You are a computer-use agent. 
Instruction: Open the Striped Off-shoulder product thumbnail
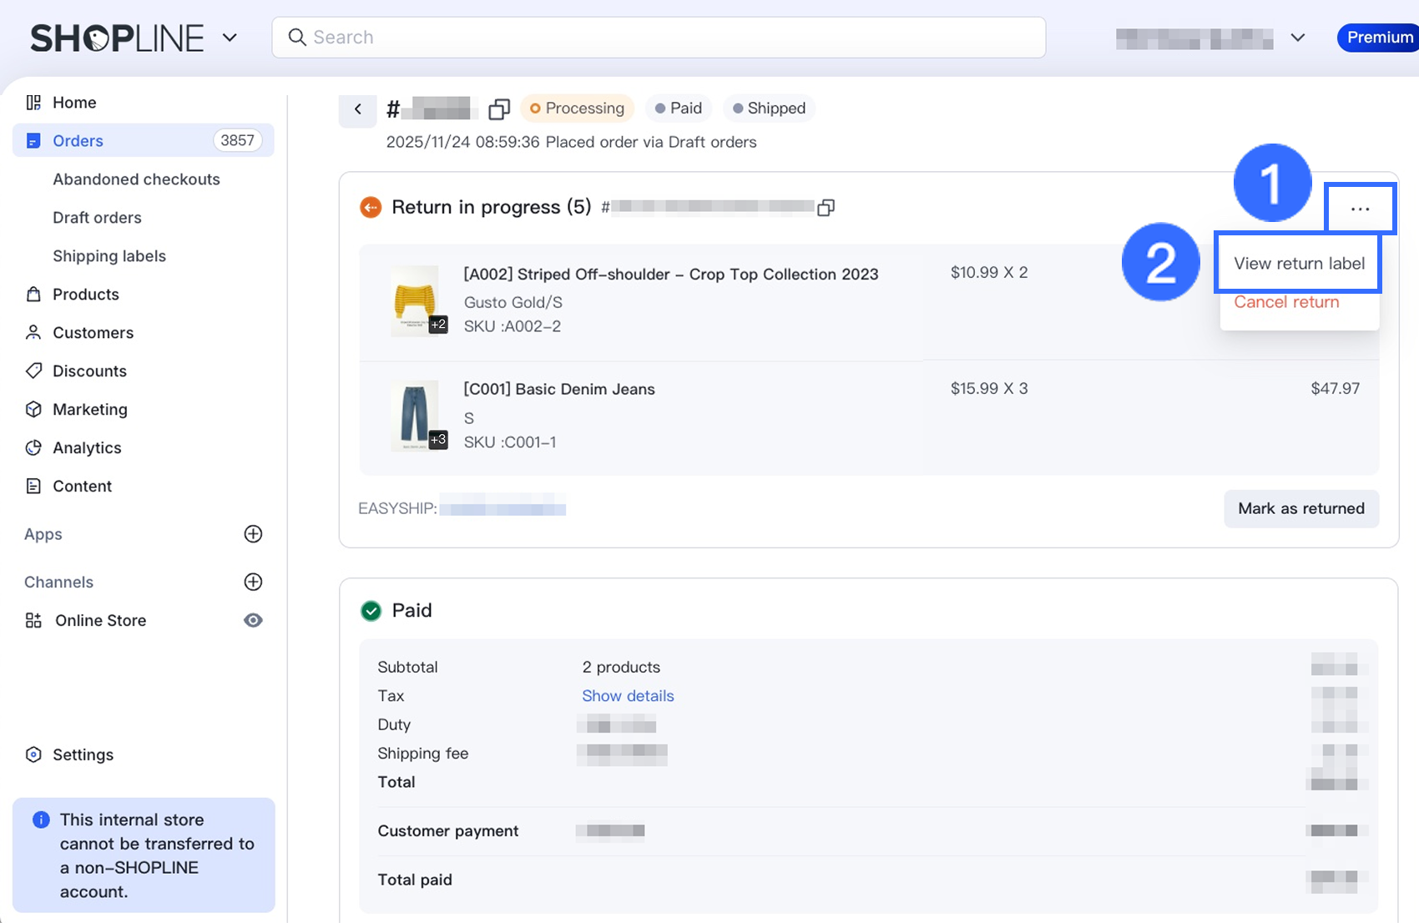pos(415,300)
